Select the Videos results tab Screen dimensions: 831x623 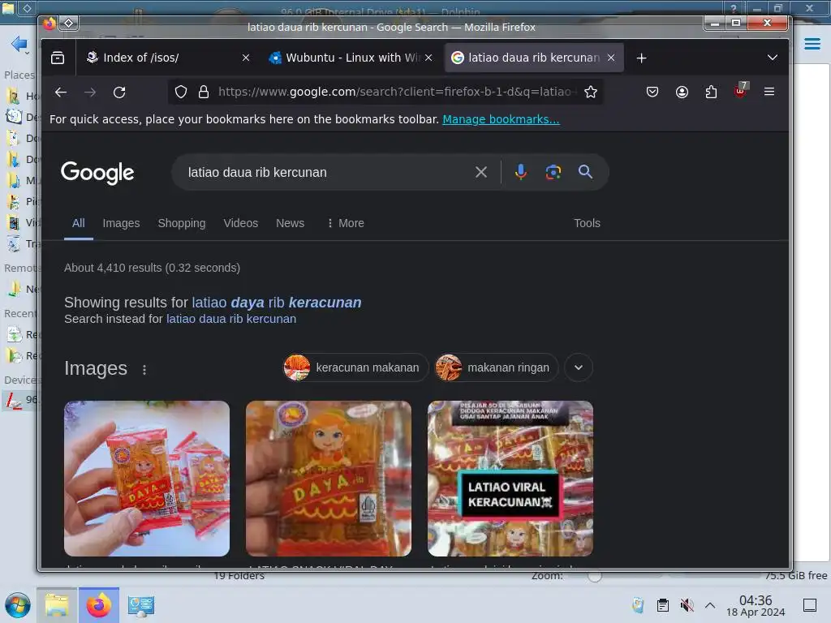(240, 223)
